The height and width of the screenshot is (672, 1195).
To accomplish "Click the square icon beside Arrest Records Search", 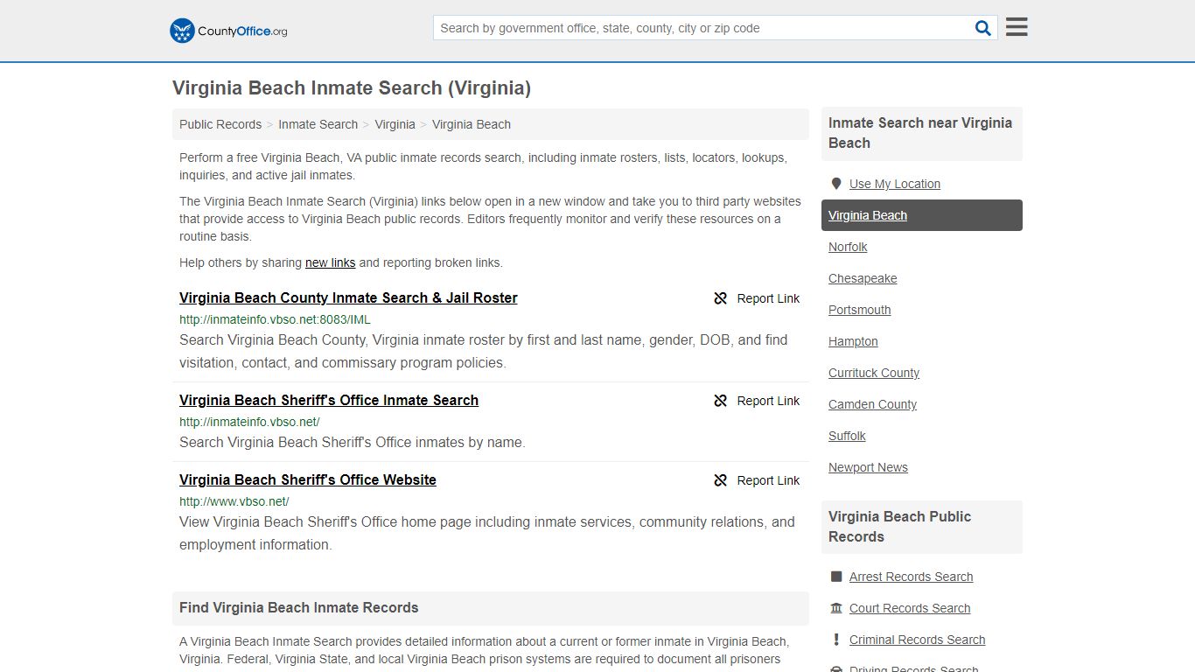I will coord(836,576).
